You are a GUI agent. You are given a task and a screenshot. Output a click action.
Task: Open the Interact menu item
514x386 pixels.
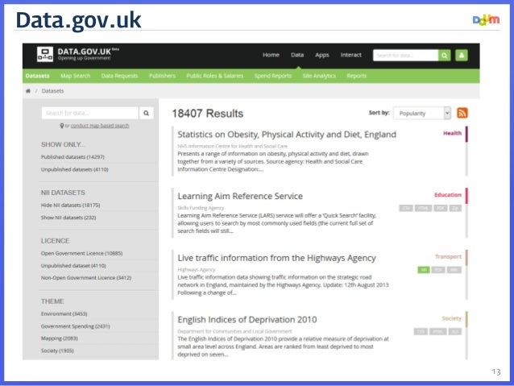pos(350,55)
